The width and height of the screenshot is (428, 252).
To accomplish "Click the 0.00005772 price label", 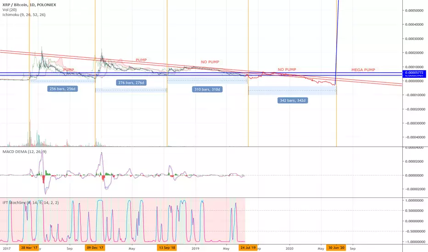I will [414, 73].
